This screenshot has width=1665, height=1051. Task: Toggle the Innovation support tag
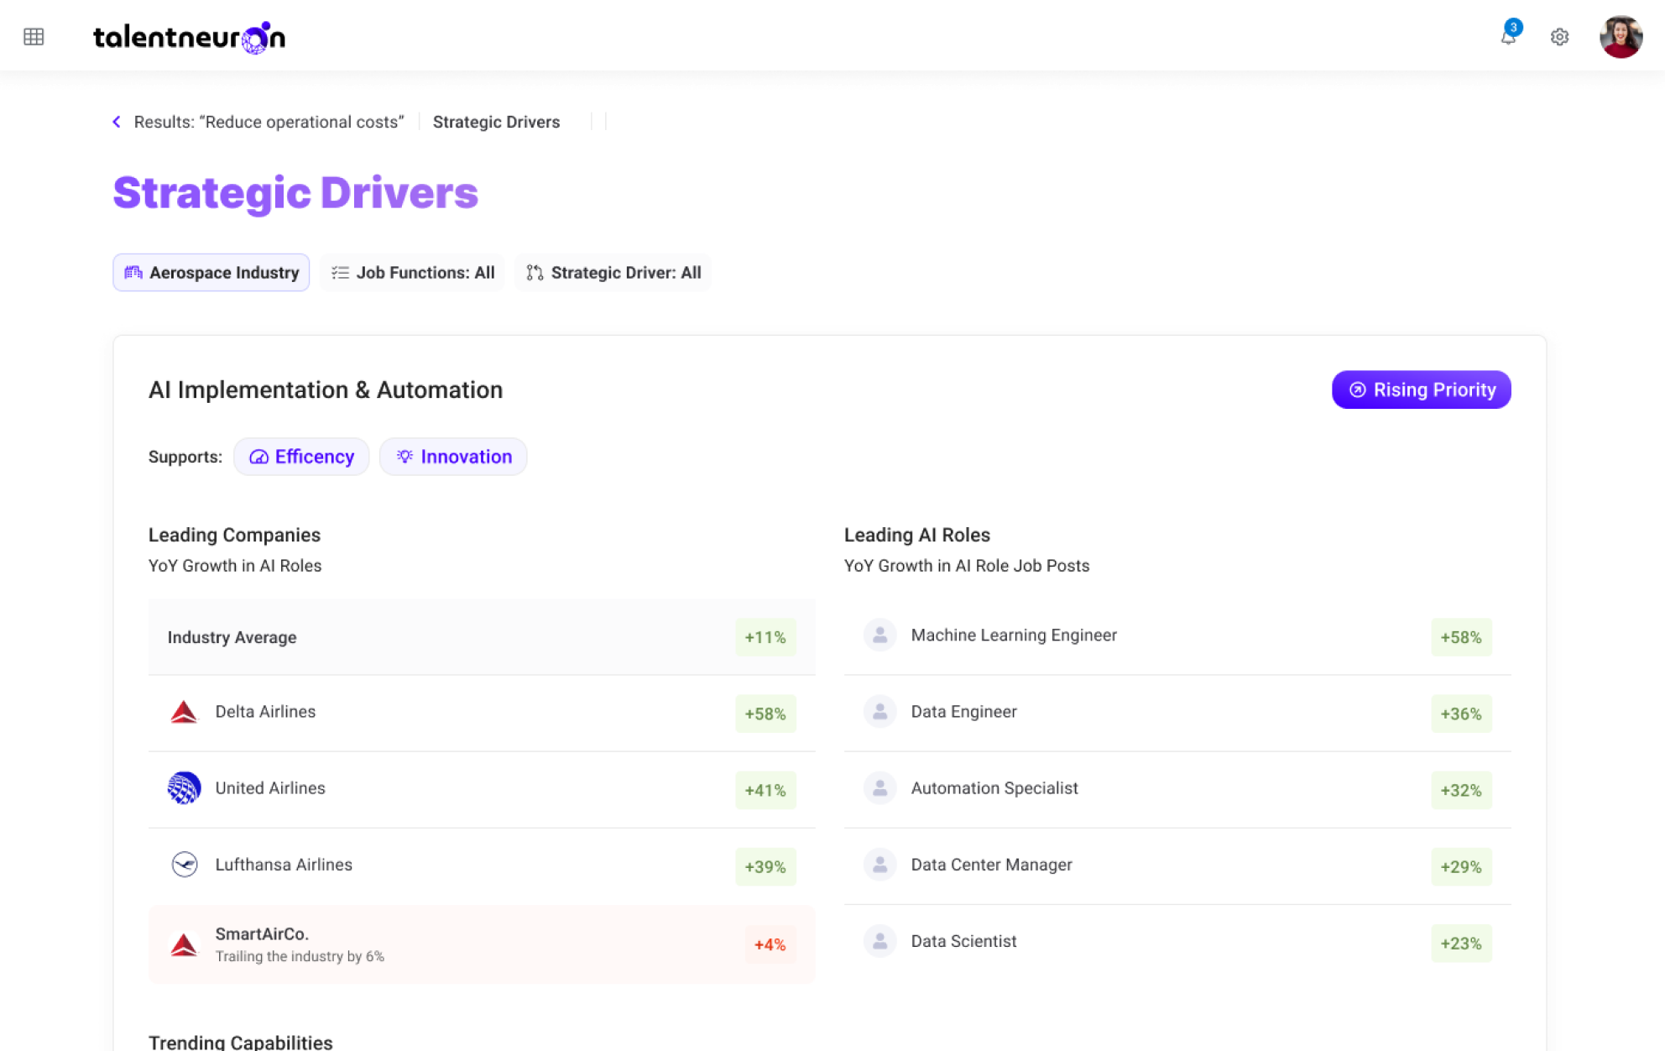click(453, 457)
